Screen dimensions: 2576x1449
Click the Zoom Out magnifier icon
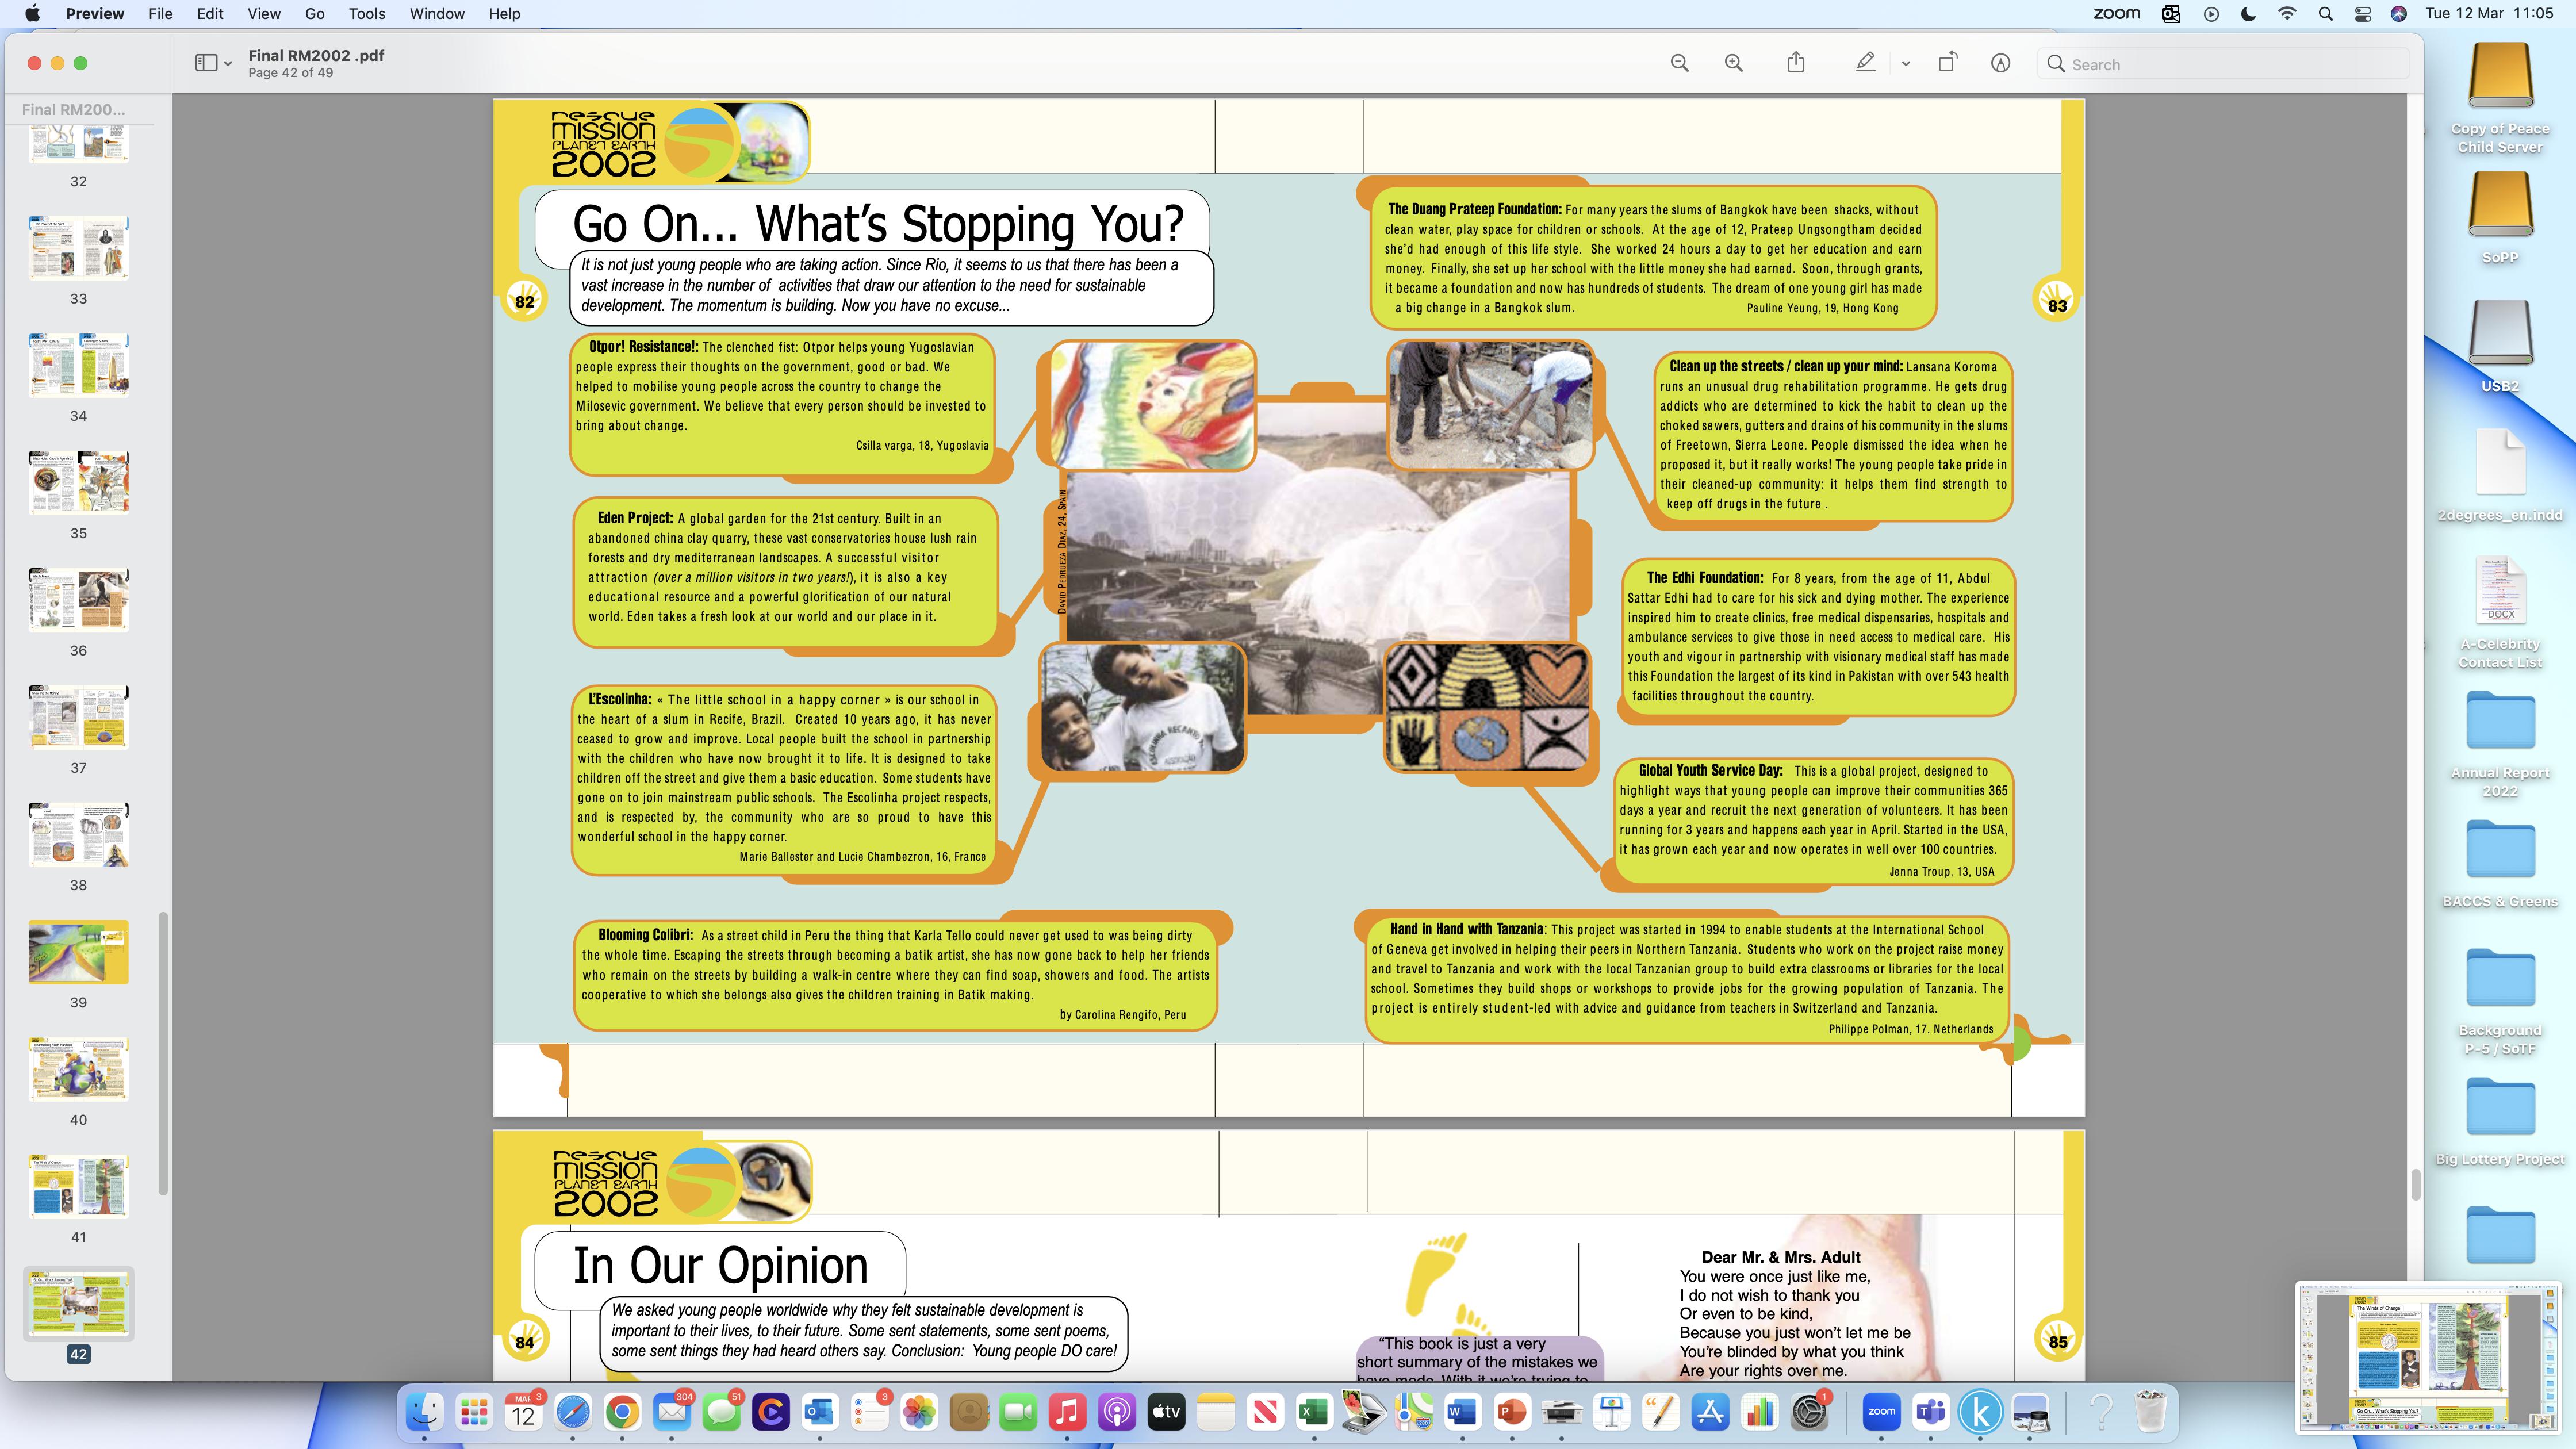(x=1679, y=63)
